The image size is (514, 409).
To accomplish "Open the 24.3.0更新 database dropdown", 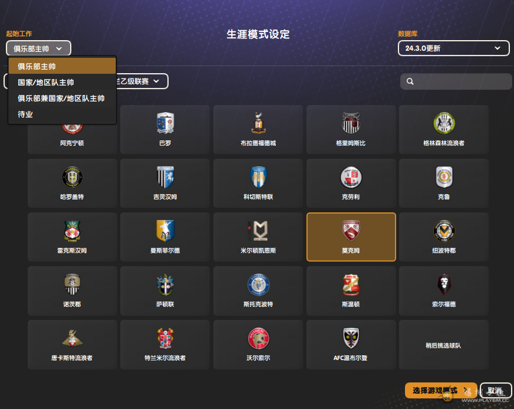I will [x=454, y=48].
